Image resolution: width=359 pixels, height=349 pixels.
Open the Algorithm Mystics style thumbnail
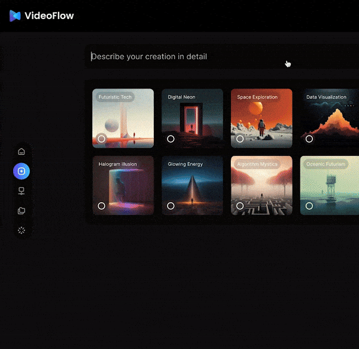point(261,185)
